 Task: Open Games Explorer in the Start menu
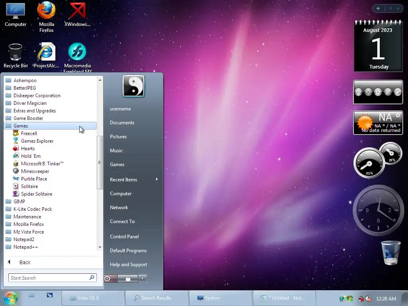(x=37, y=141)
